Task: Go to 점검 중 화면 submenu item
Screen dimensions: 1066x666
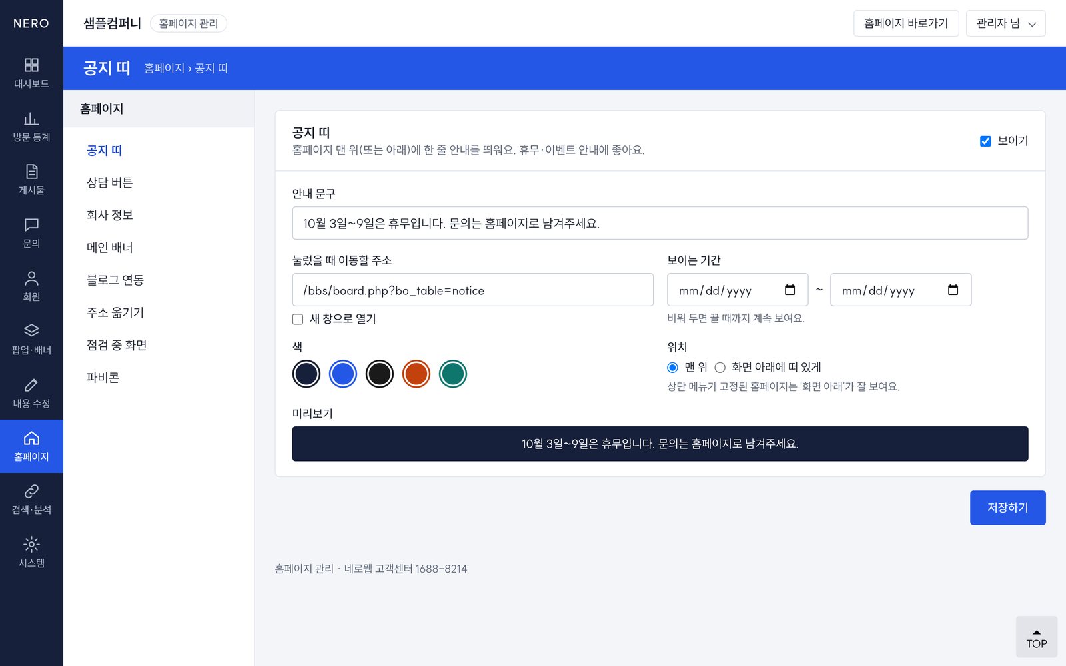Action: coord(117,345)
